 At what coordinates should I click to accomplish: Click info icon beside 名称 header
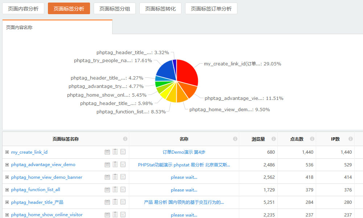click(x=235, y=139)
